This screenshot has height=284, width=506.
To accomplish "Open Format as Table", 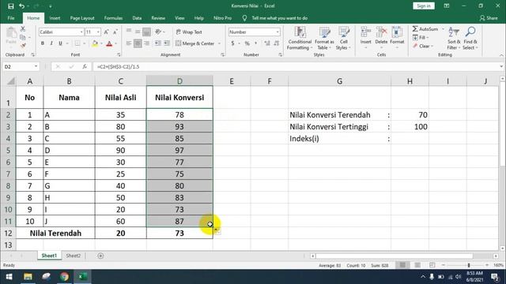I will [x=324, y=39].
